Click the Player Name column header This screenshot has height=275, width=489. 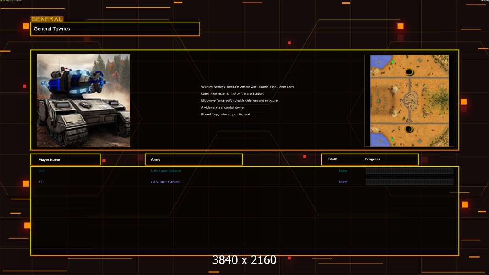coord(66,159)
